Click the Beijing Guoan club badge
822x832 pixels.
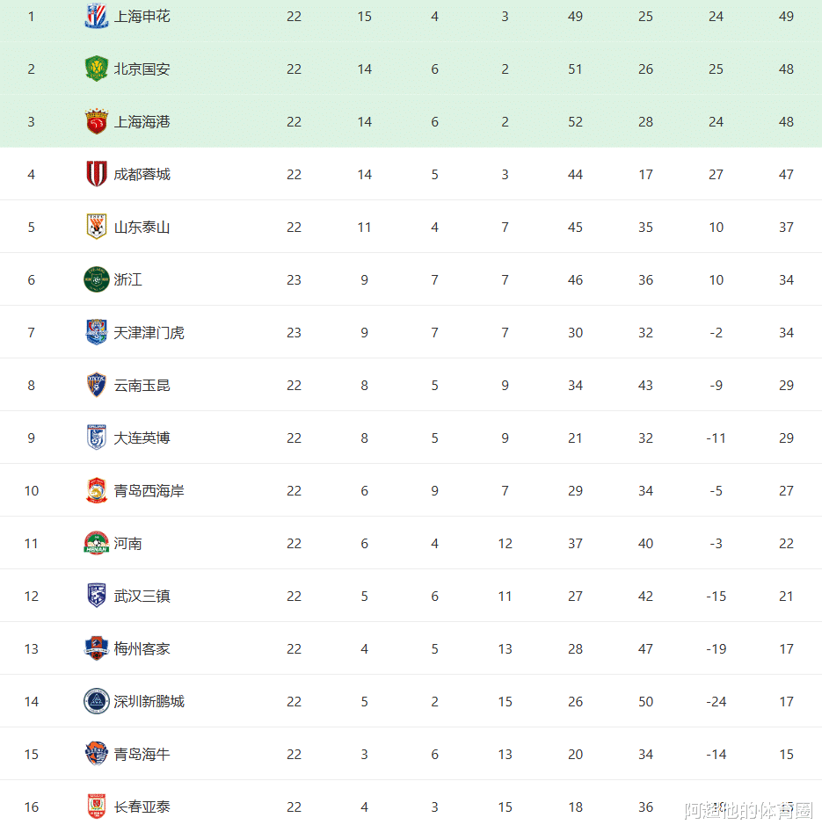tap(96, 69)
